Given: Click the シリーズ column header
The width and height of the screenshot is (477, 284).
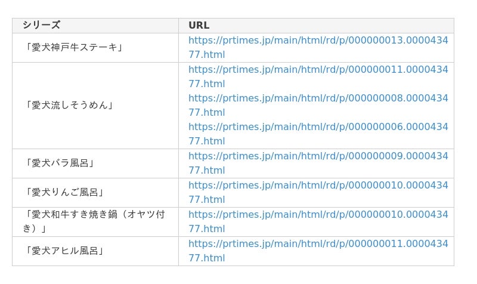Looking at the screenshot, I should pos(42,25).
